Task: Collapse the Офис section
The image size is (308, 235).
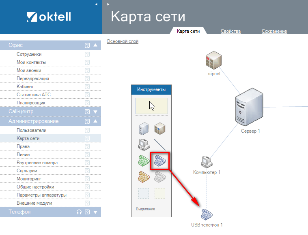Action: click(95, 45)
